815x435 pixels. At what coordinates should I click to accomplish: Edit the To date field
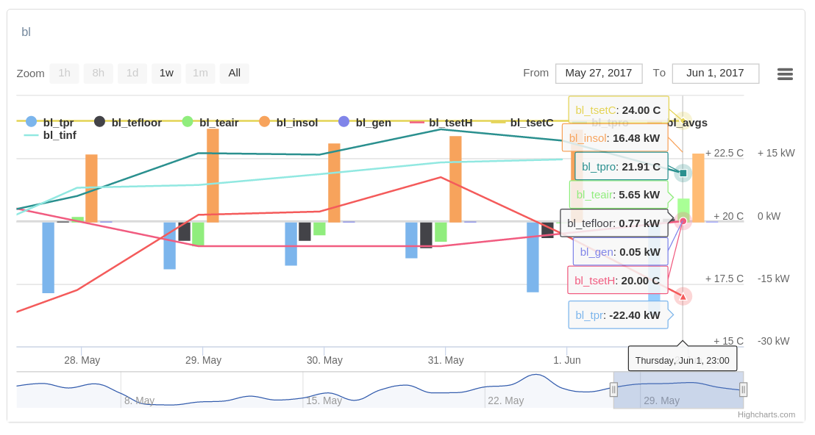[715, 73]
